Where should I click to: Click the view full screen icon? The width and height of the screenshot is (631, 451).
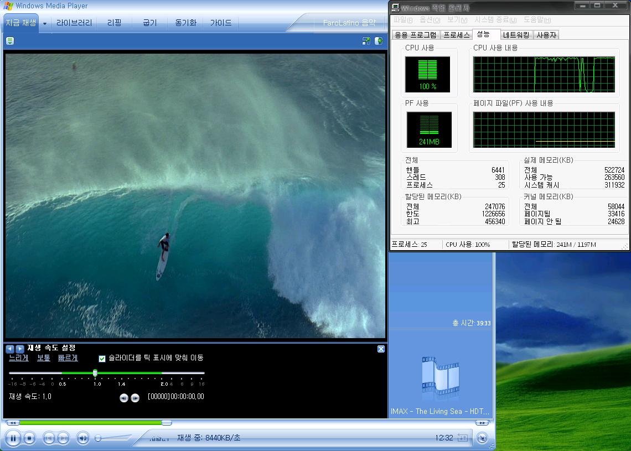coord(366,40)
